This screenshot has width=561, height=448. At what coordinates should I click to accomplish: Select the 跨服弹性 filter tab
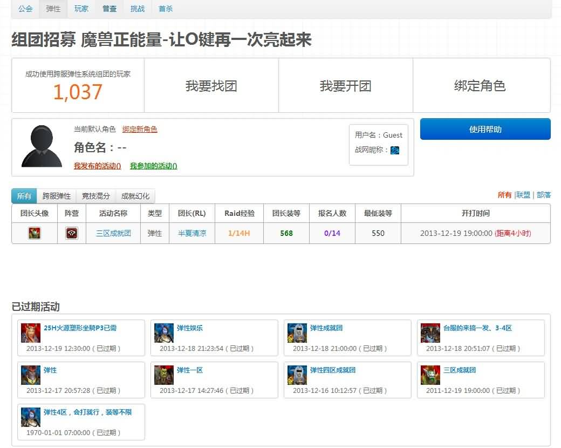pyautogui.click(x=57, y=196)
